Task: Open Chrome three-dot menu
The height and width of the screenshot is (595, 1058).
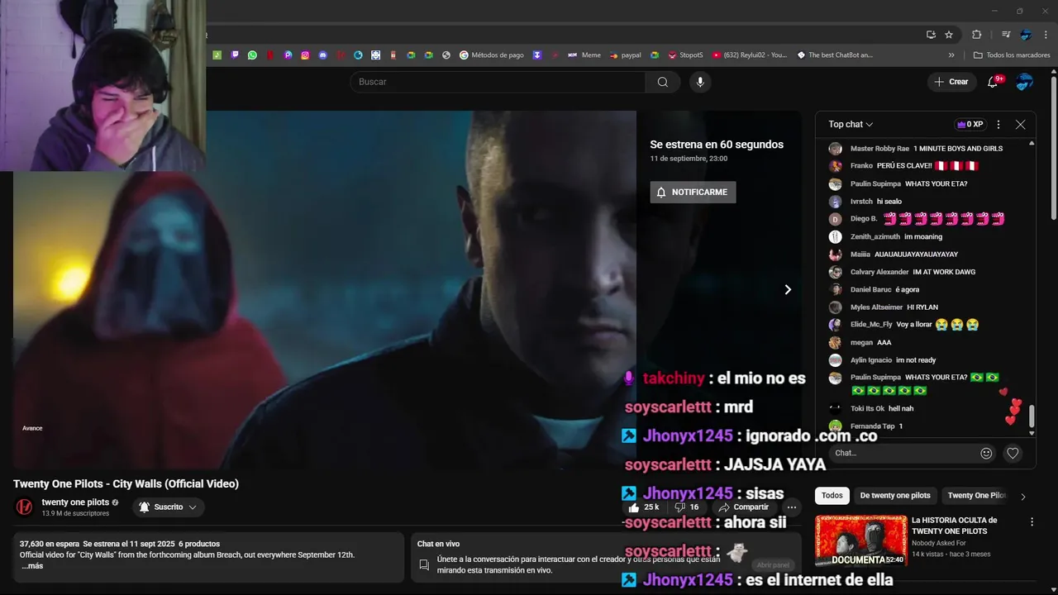Action: tap(1046, 35)
